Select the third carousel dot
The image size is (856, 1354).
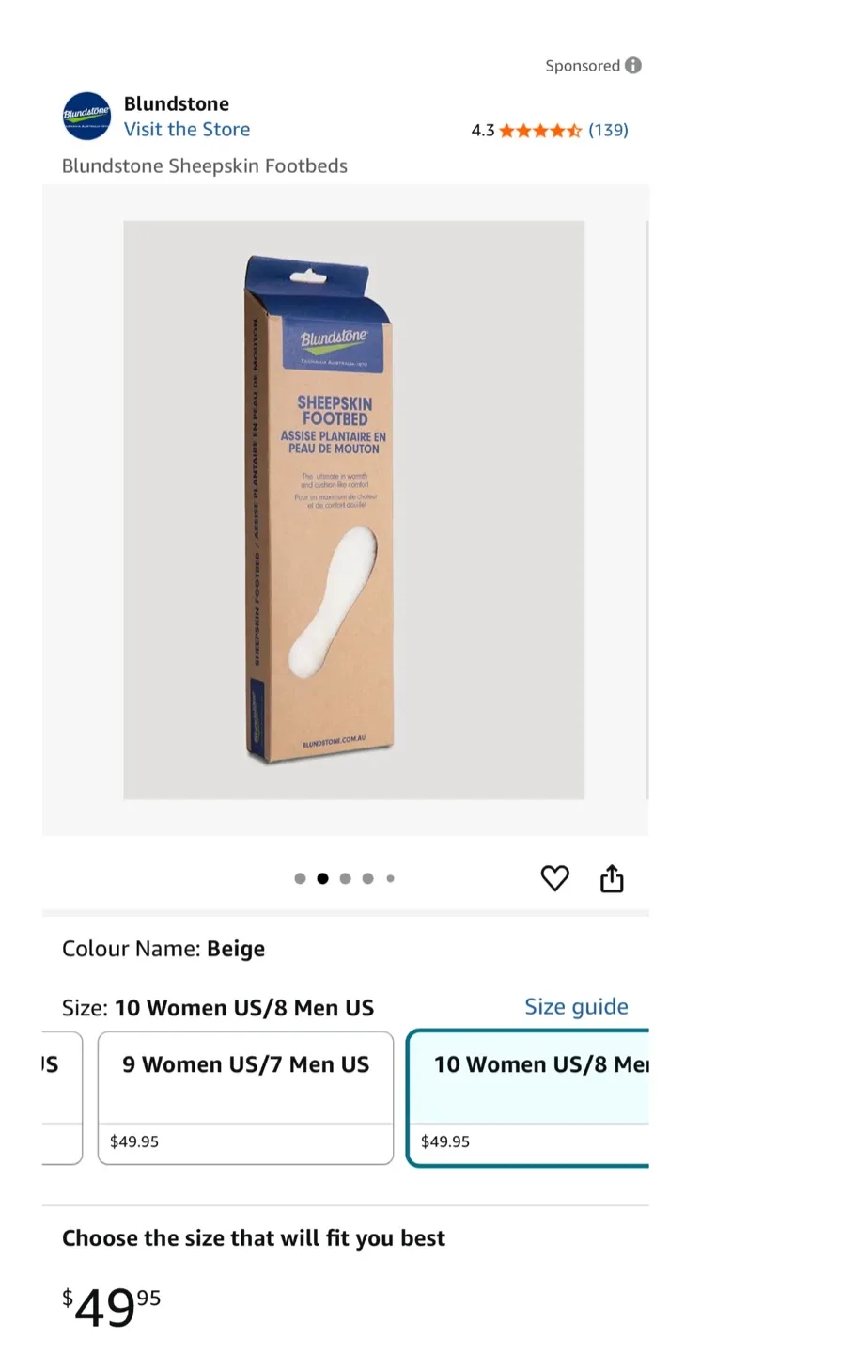click(345, 878)
